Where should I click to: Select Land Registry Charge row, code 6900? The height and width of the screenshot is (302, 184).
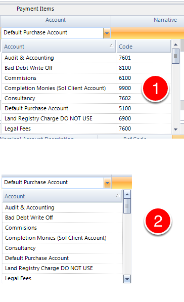[x=86, y=118]
